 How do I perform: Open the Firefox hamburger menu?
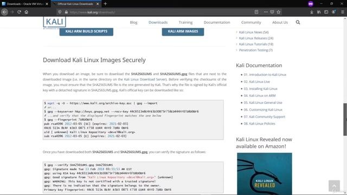[342, 12]
